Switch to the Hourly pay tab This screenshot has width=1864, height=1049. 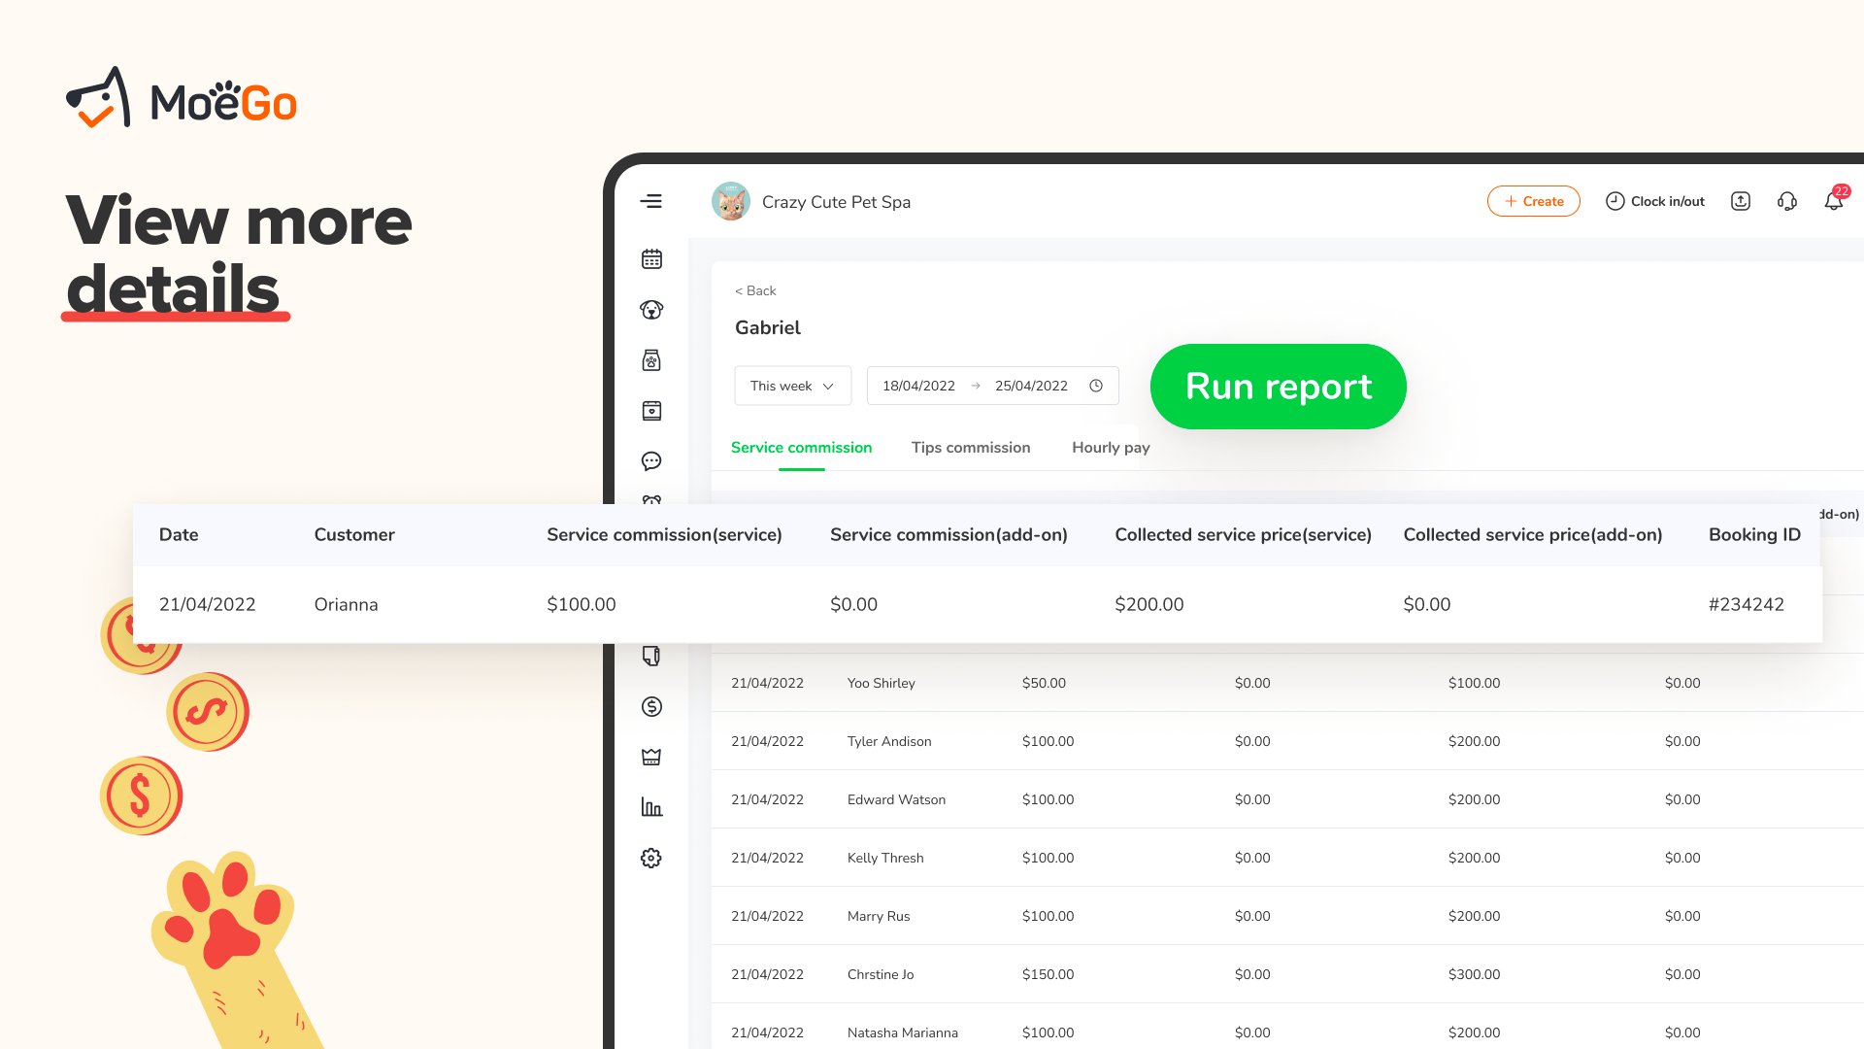coord(1111,448)
